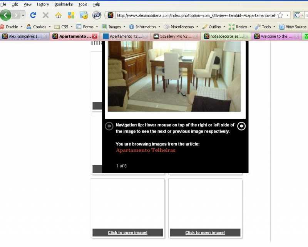Expand the Web Developer Tools dropdown
This screenshot has width=308, height=247.
point(275,27)
